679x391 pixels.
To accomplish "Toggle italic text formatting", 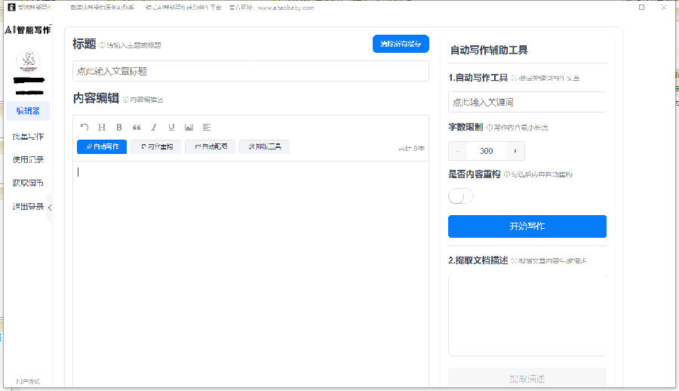I will [x=154, y=127].
